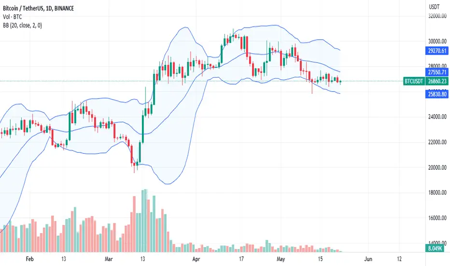Click the Vol · BTC indicator legend
The image size is (450, 266).
click(13, 17)
